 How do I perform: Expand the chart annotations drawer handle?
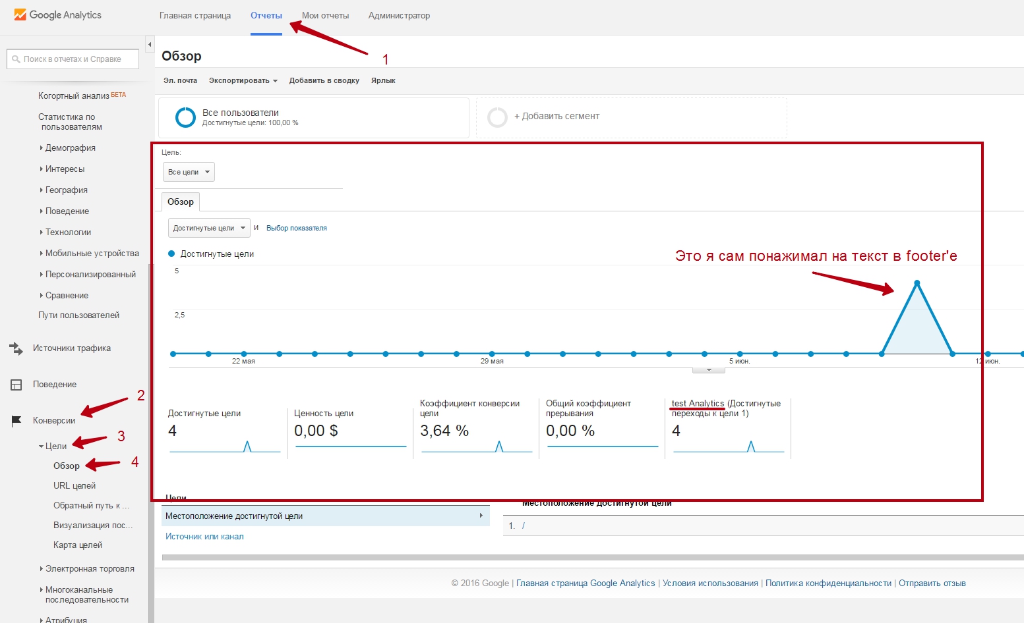pyautogui.click(x=709, y=370)
